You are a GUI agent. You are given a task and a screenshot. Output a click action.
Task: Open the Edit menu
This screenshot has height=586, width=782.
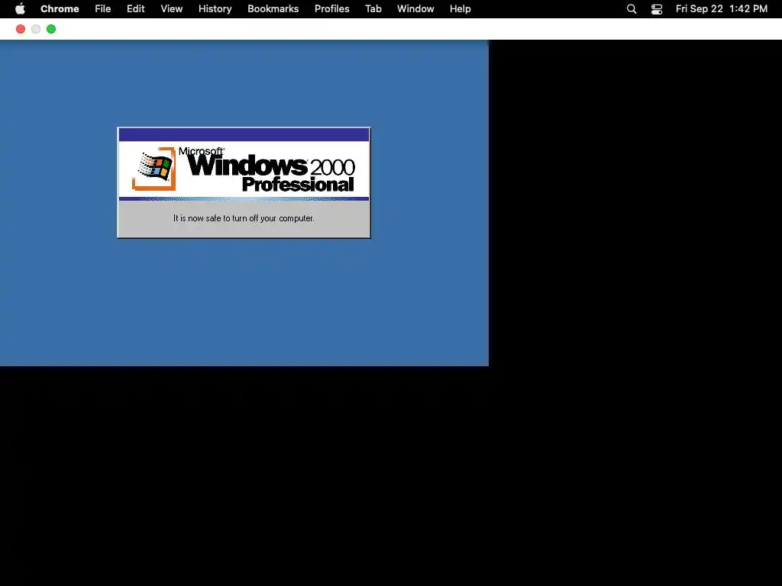pos(136,9)
